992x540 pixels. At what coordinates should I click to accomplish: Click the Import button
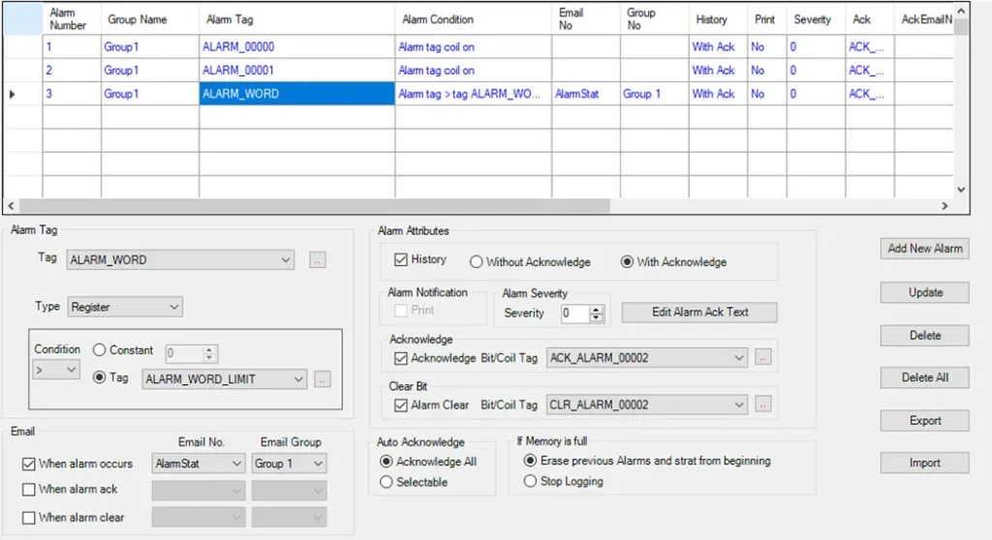[924, 463]
